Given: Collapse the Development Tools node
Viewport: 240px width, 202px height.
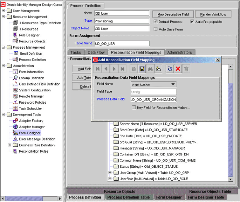Looking at the screenshot, I should 3,114.
